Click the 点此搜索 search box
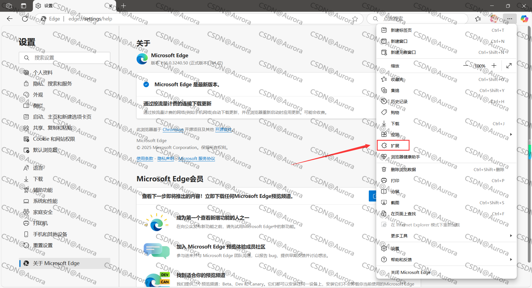Viewport: 532px width, 288px height. (417, 19)
